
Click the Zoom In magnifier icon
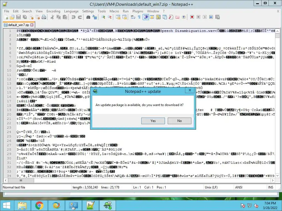pyautogui.click(x=103, y=17)
